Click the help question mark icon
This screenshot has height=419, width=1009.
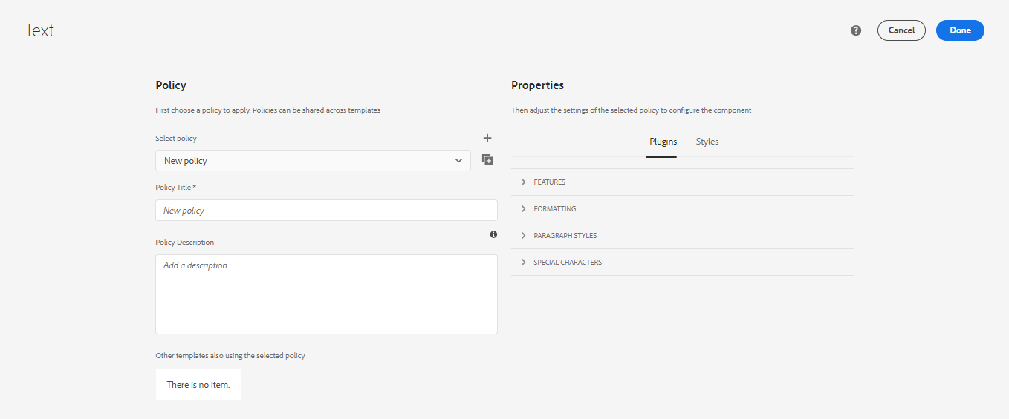[x=856, y=30]
